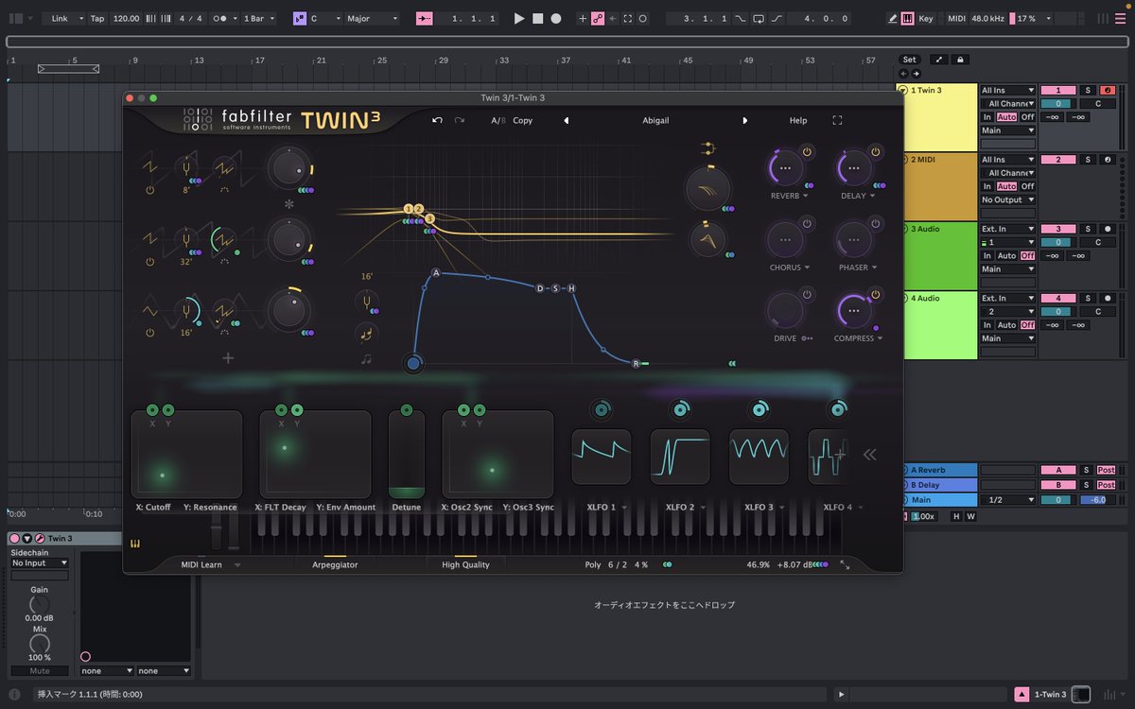The height and width of the screenshot is (709, 1135).
Task: Click the Set locator button
Action: (909, 60)
